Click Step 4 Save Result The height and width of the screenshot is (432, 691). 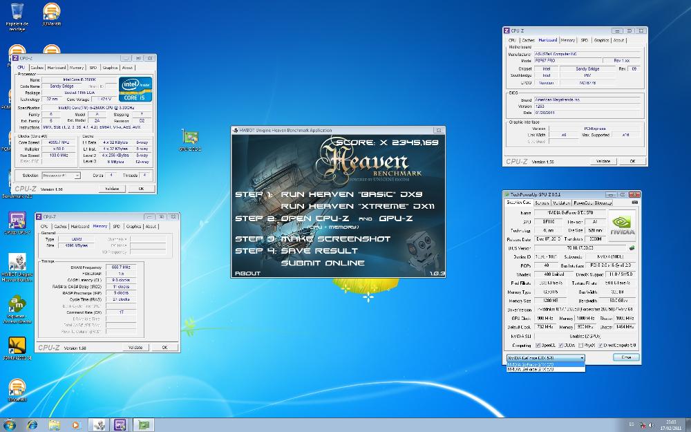click(296, 250)
